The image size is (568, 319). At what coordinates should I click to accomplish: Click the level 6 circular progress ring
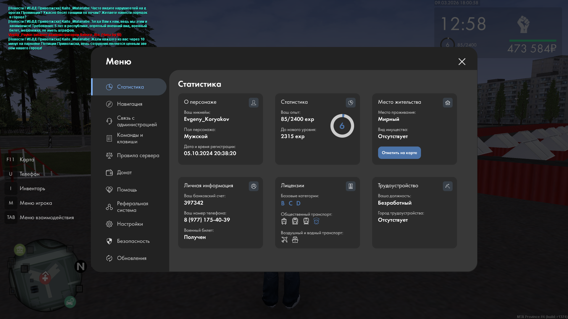coord(342,126)
